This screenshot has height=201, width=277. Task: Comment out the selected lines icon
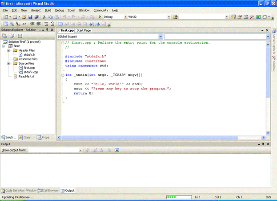pos(46,24)
